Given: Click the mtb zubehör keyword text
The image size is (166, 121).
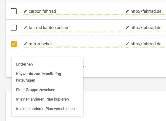Looking at the screenshot, I should click(x=40, y=44).
